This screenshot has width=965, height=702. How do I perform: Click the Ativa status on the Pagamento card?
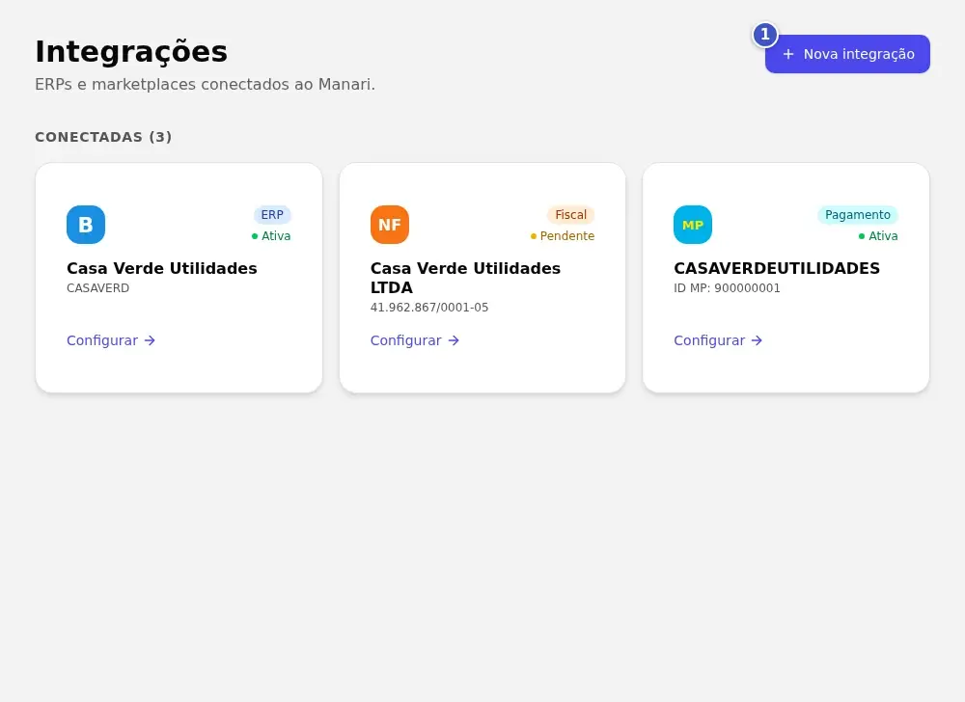click(x=878, y=236)
